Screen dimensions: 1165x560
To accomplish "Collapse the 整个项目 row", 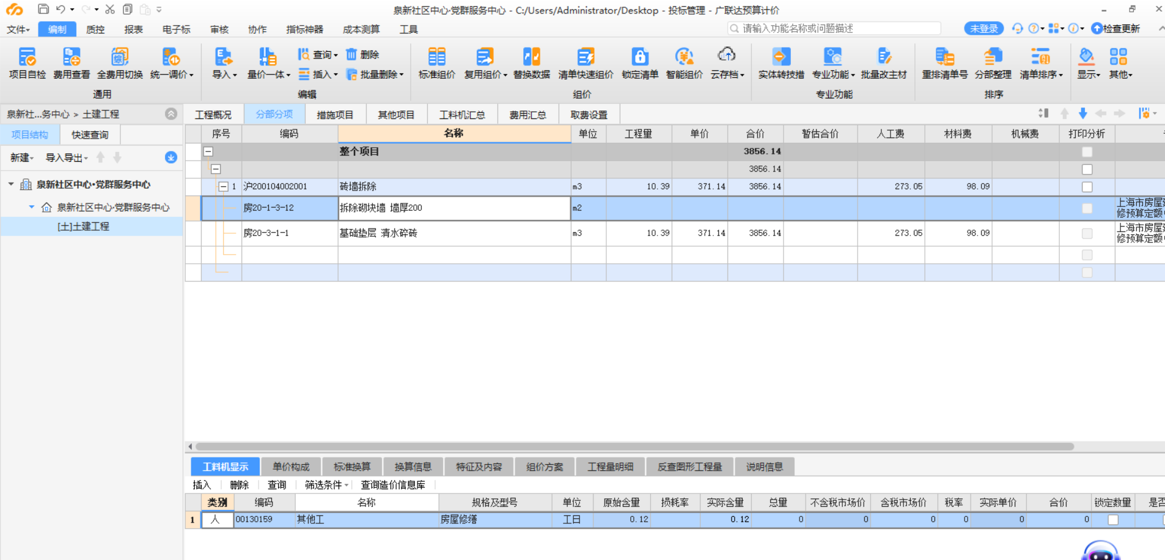I will pyautogui.click(x=208, y=151).
